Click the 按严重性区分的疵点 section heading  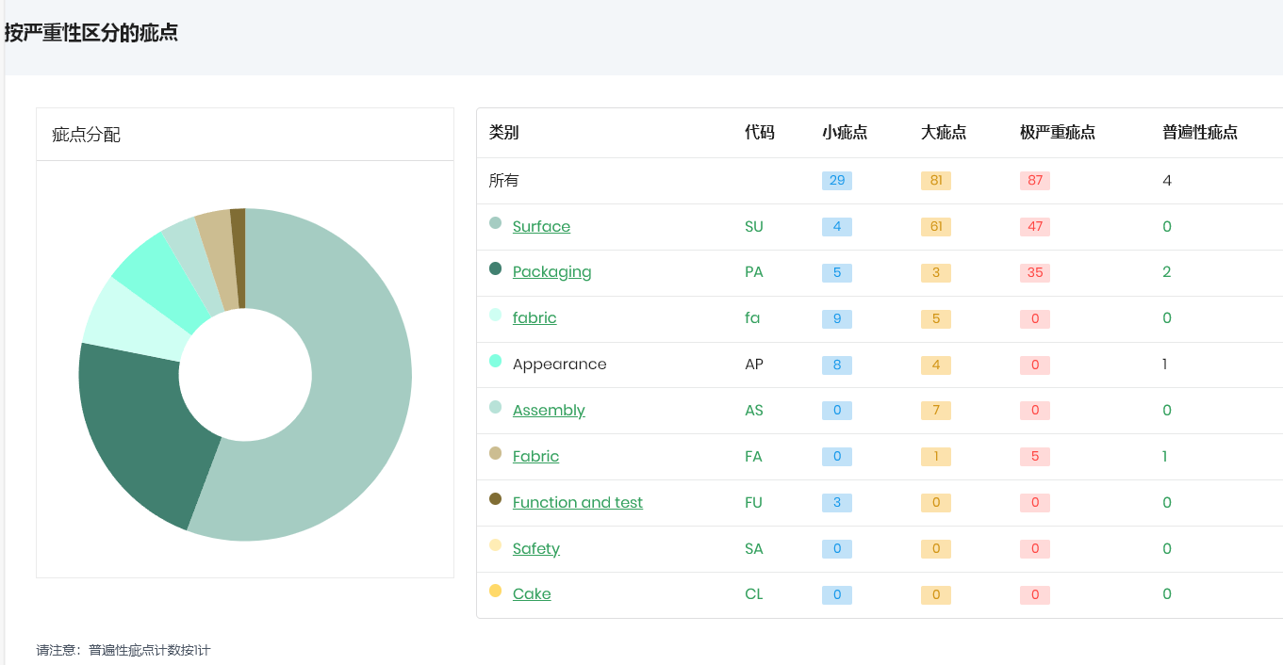[91, 34]
